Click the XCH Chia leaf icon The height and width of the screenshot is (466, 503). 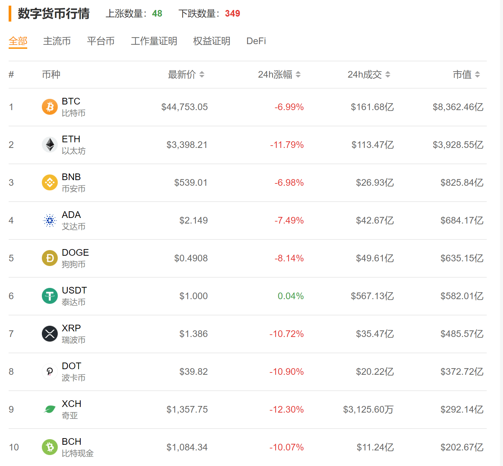pos(49,409)
